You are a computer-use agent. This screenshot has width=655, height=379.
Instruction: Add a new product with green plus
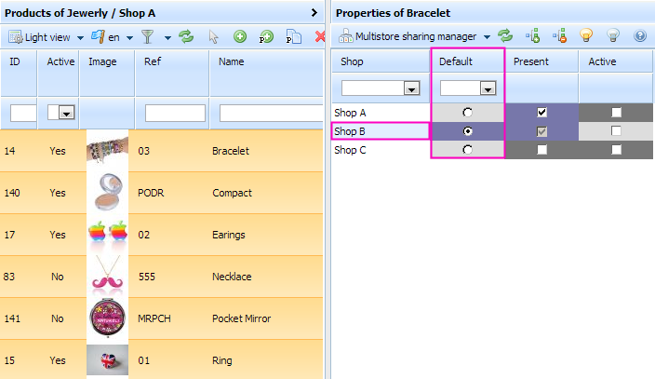tap(240, 37)
